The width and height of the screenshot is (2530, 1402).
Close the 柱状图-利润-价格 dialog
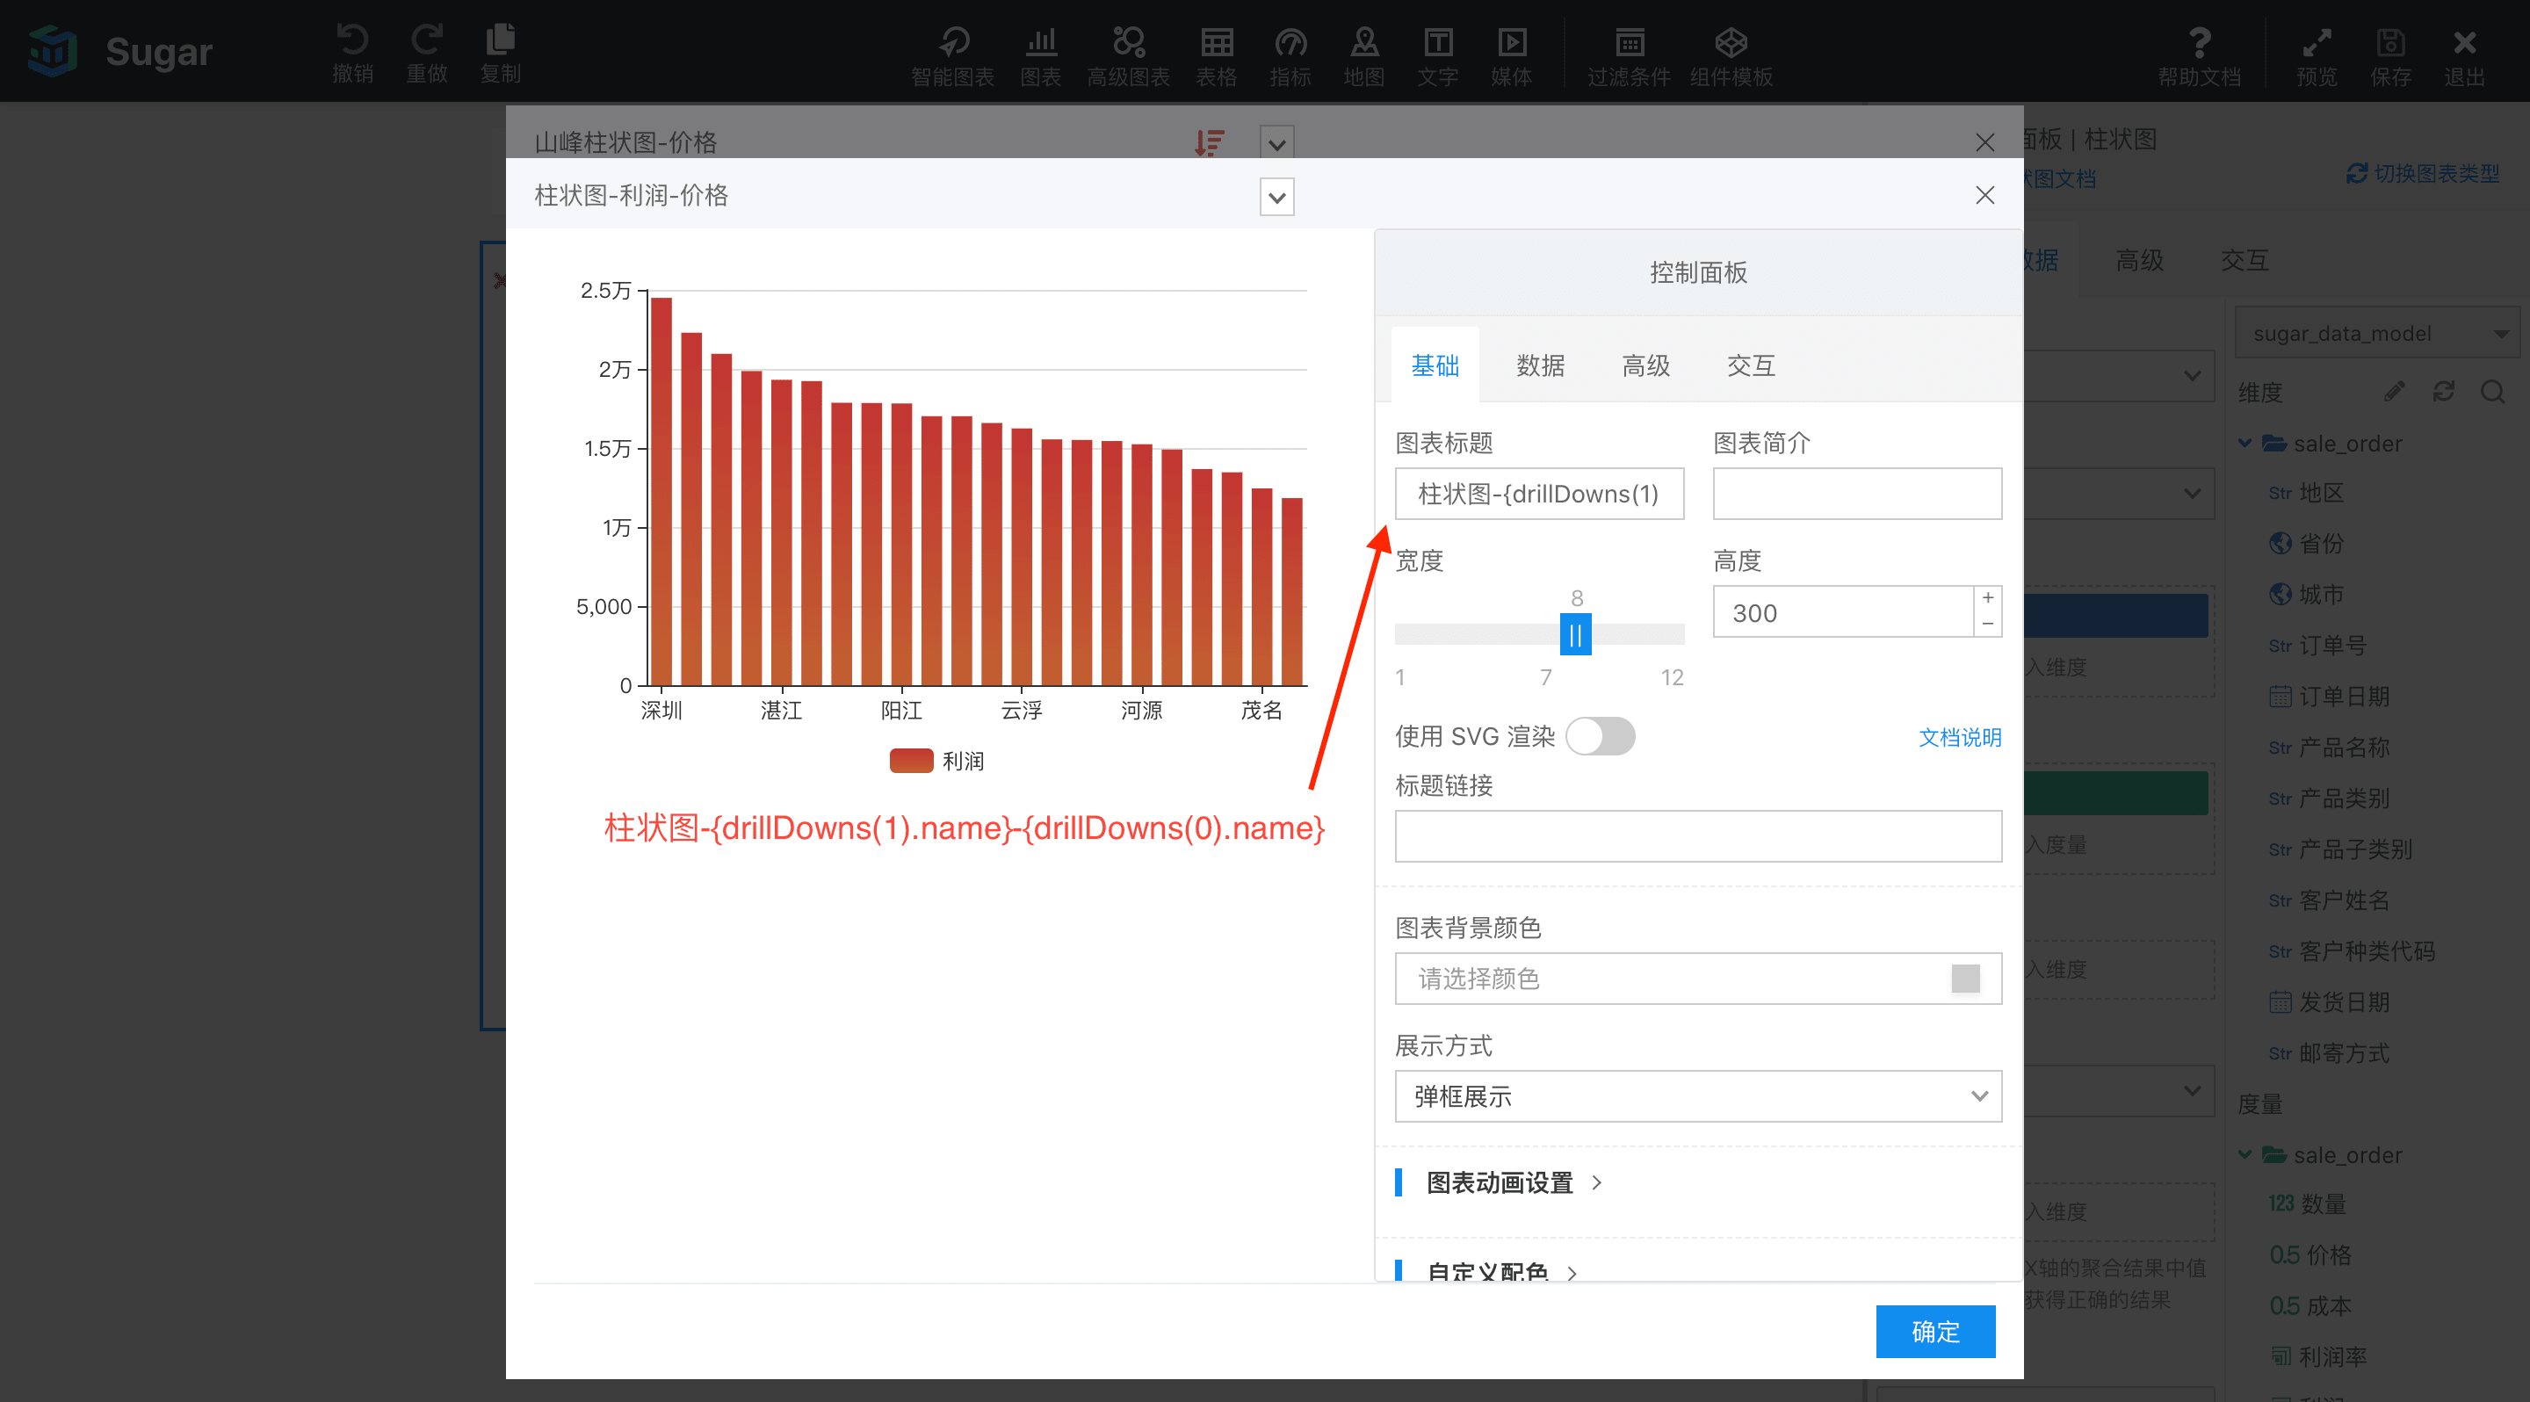click(1985, 195)
